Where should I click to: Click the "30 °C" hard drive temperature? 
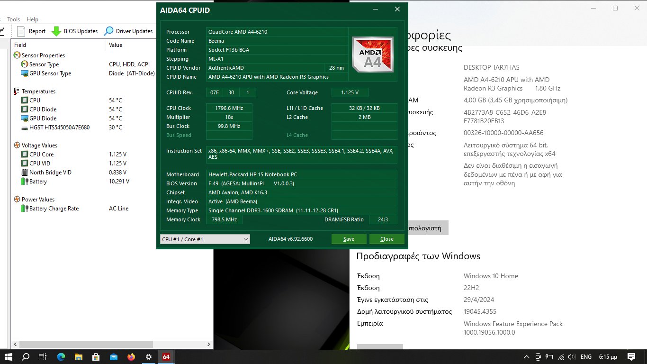[x=116, y=127]
